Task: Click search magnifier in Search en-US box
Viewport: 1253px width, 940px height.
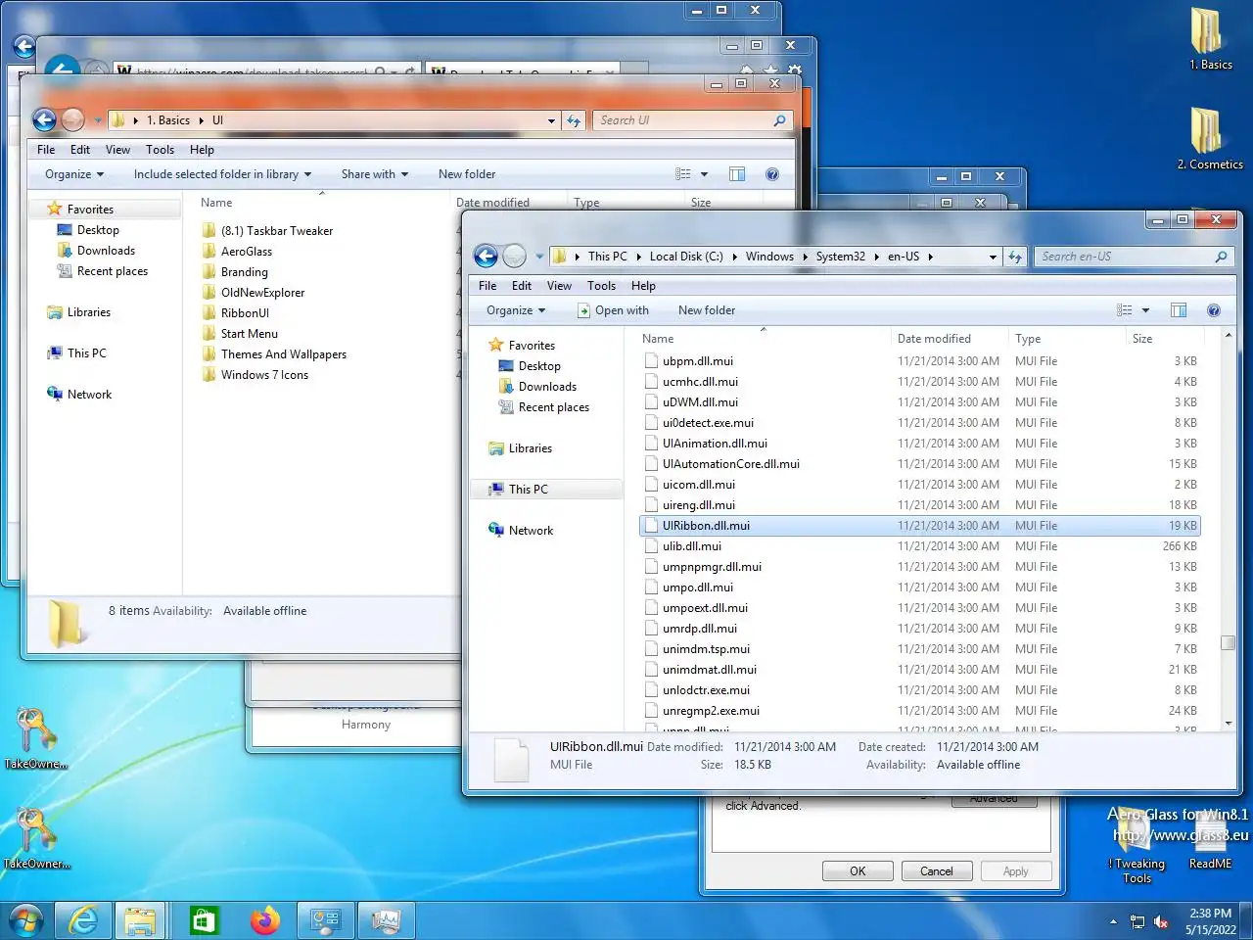Action: point(1221,257)
